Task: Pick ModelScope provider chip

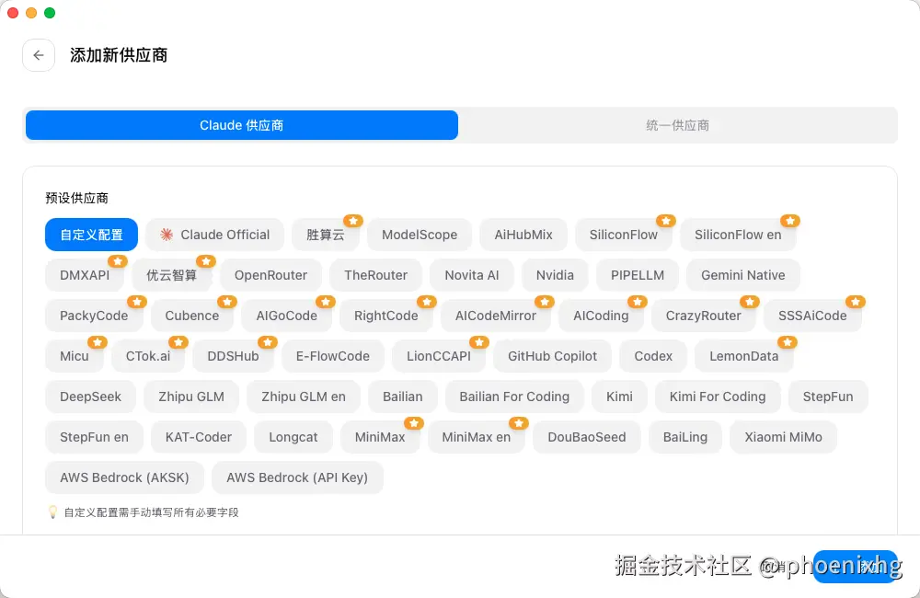Action: 420,235
